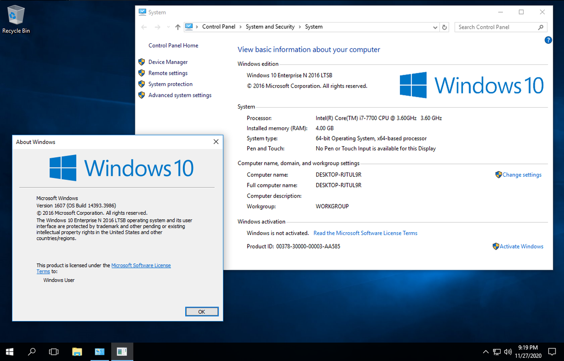Open Device Manager link
The image size is (564, 361).
point(168,62)
